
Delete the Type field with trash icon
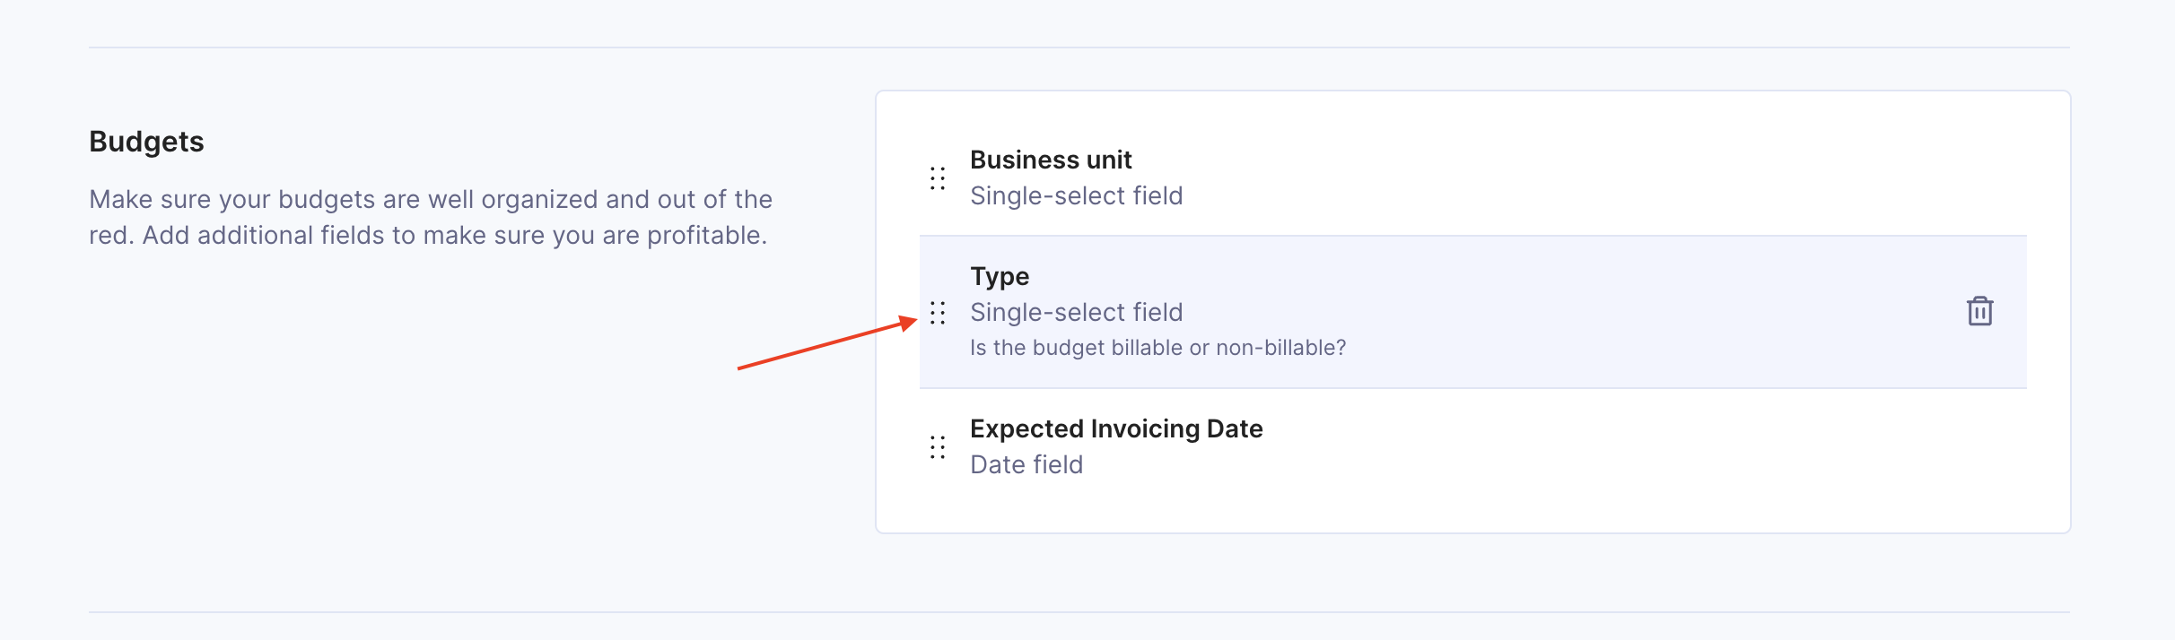(x=1979, y=311)
